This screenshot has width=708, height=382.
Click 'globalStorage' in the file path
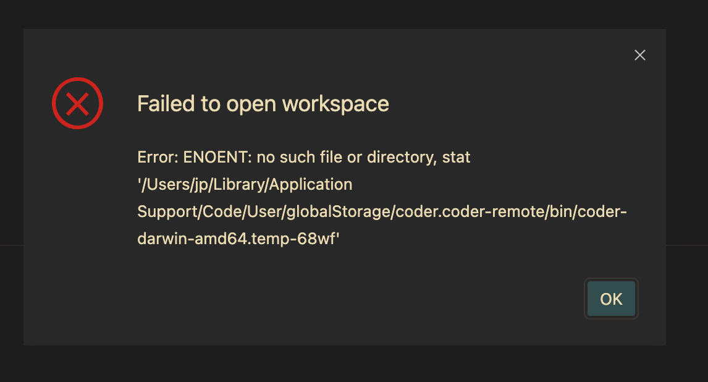point(339,212)
